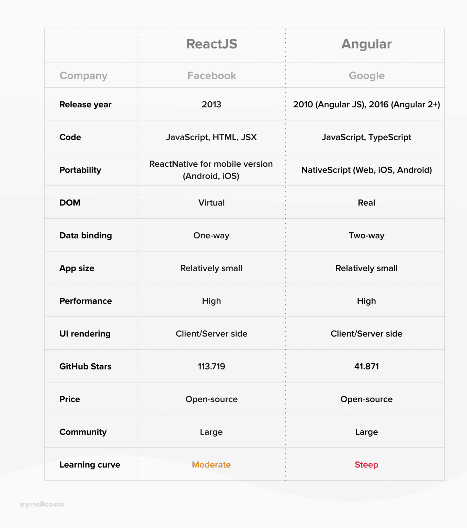Click the 113.719 GitHub Stars value
This screenshot has height=528, width=467.
(212, 366)
